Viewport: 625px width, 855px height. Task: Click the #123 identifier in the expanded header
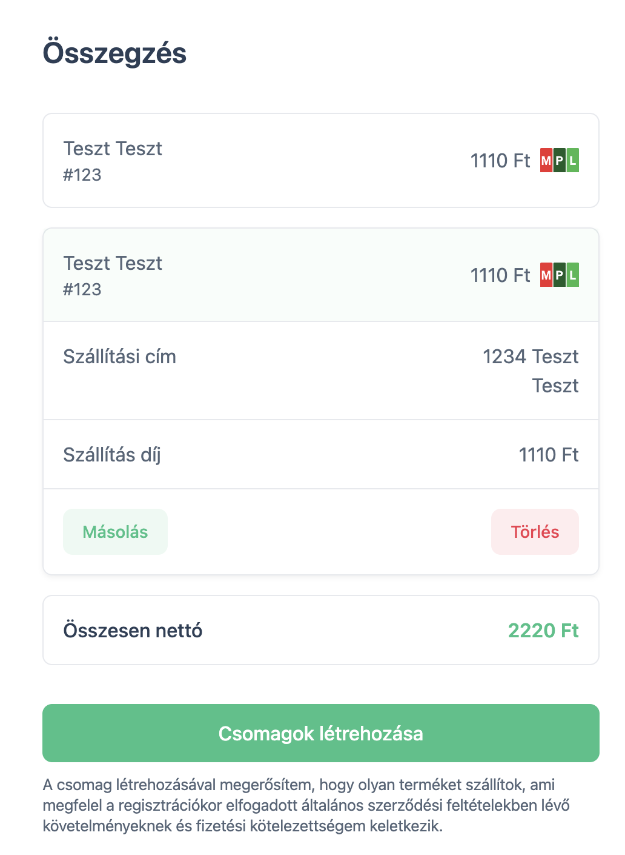tap(82, 290)
